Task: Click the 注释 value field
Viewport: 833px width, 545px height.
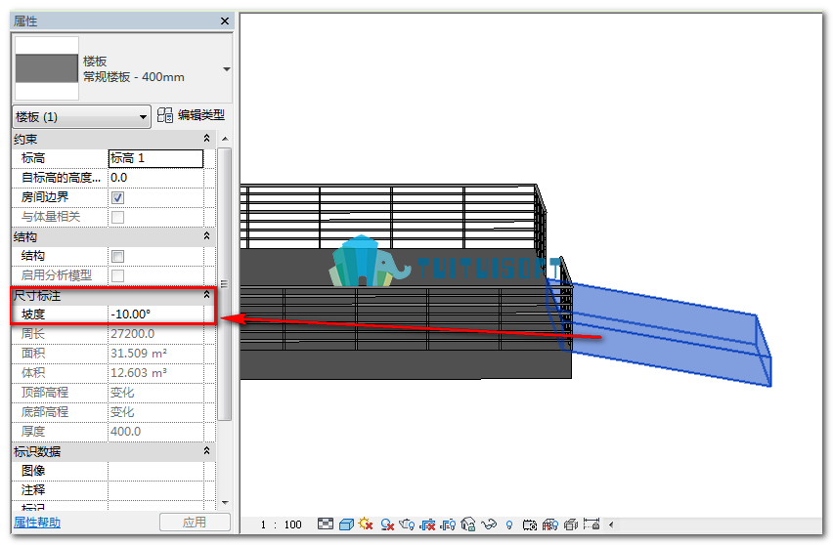Action: tap(155, 490)
